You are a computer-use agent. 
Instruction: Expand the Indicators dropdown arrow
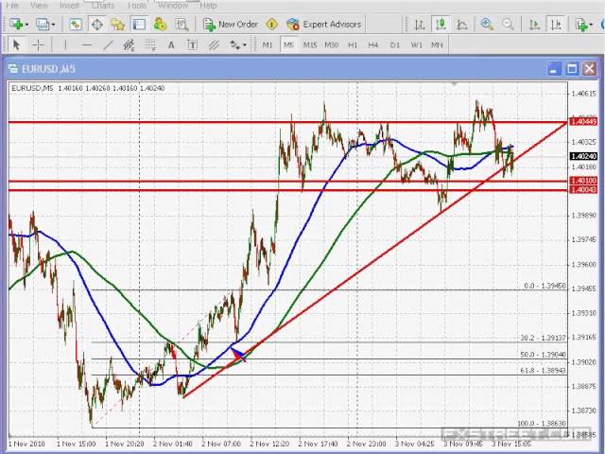[x=591, y=25]
